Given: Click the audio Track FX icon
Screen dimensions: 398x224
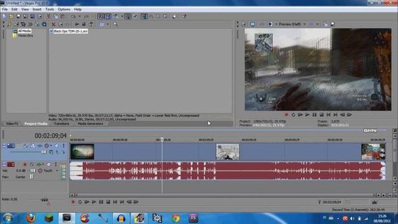Looking at the screenshot, I should pyautogui.click(x=39, y=164).
